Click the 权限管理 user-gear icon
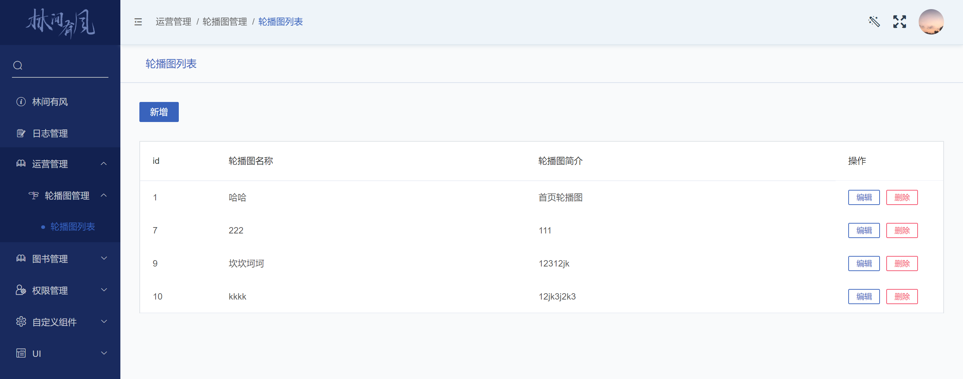 pos(21,290)
